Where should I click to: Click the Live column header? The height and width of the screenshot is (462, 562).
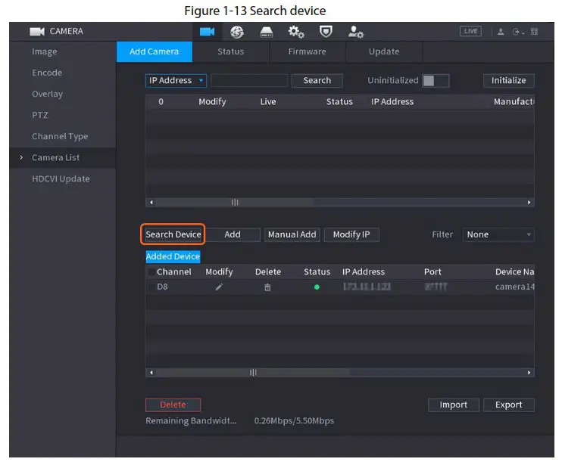268,102
